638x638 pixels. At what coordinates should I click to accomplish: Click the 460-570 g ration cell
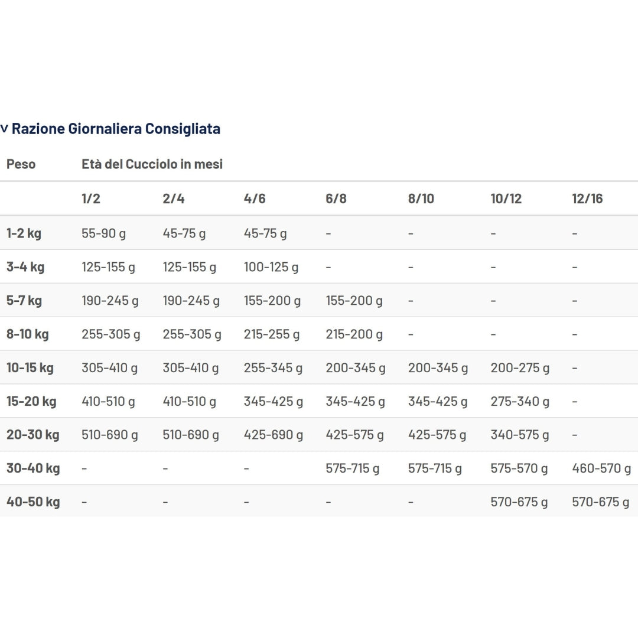coord(601,468)
